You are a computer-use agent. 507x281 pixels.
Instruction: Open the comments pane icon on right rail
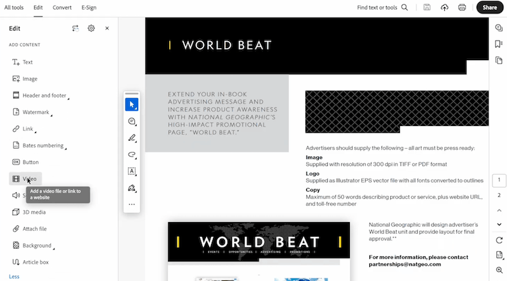coord(499,28)
